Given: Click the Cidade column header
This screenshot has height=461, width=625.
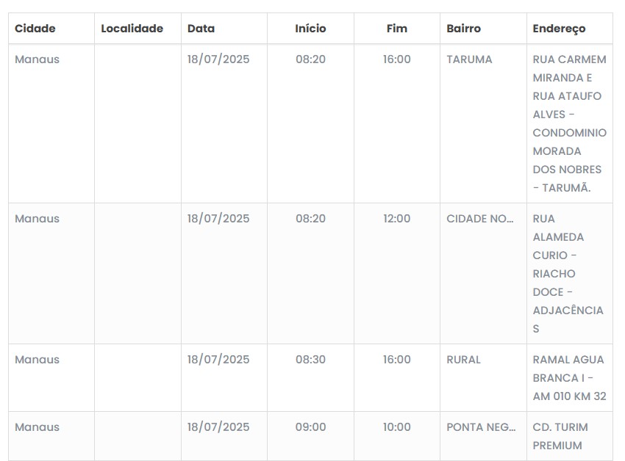Looking at the screenshot, I should coord(35,29).
